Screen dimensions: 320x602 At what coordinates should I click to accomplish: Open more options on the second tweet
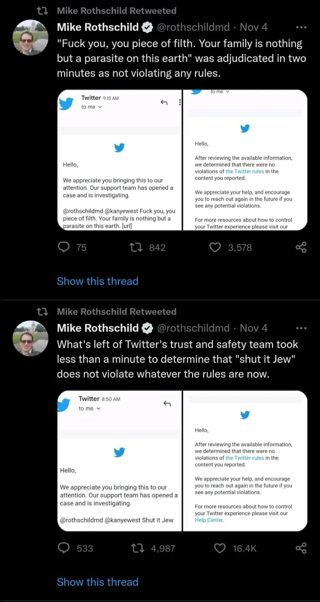tap(301, 328)
